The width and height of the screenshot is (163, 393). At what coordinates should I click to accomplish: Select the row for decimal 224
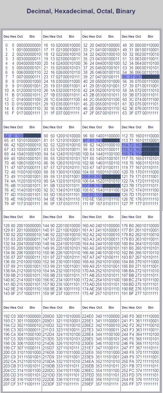tap(101, 316)
